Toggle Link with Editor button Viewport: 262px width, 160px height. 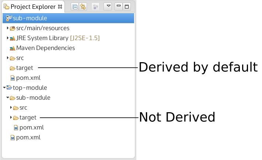(83, 7)
